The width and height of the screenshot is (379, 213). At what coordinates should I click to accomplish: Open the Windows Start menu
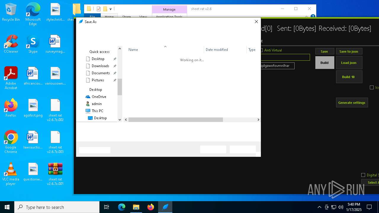(7, 207)
